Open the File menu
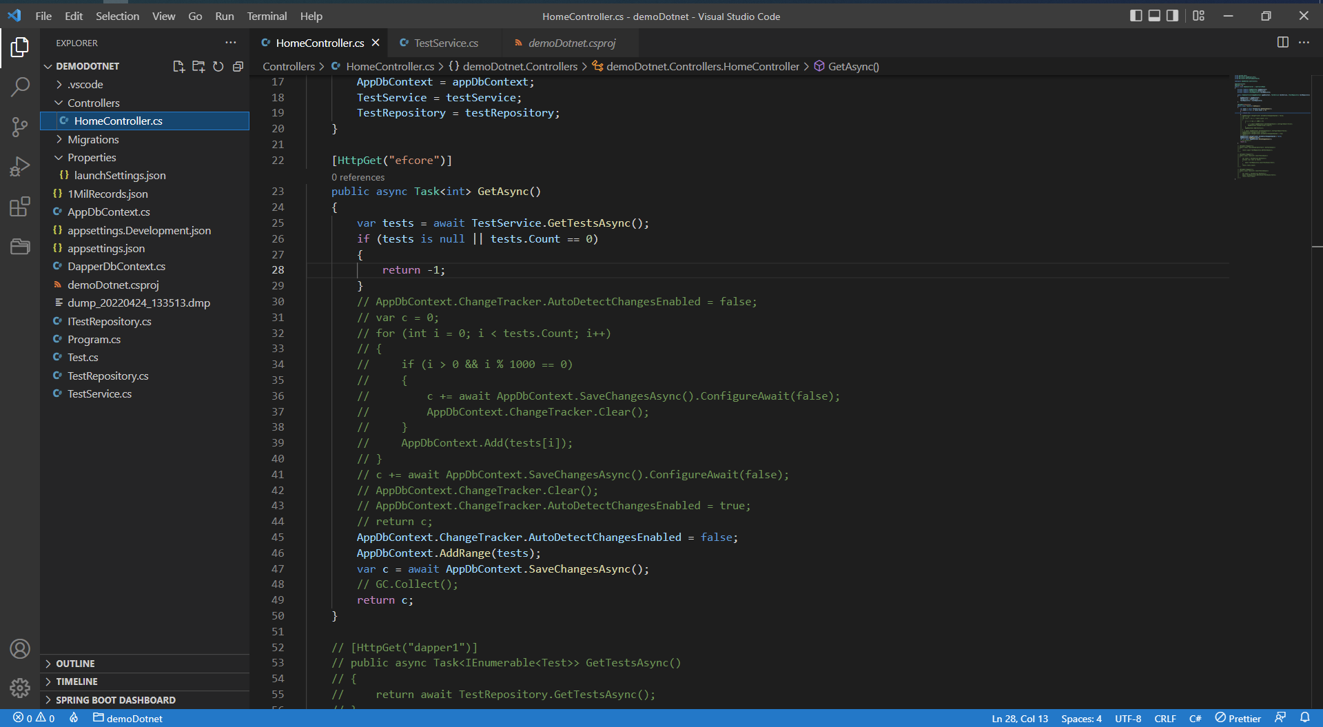 click(43, 16)
